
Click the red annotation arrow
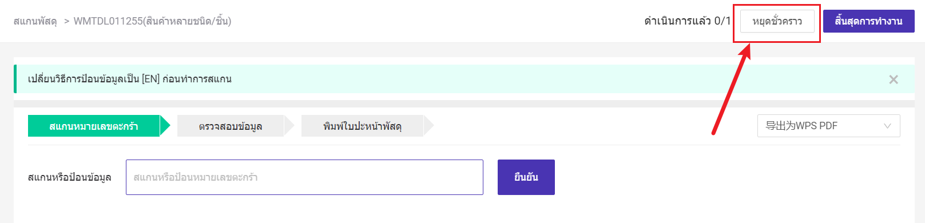[x=731, y=90]
